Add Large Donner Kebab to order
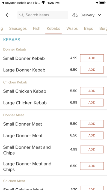The image size is (107, 190). [92, 70]
